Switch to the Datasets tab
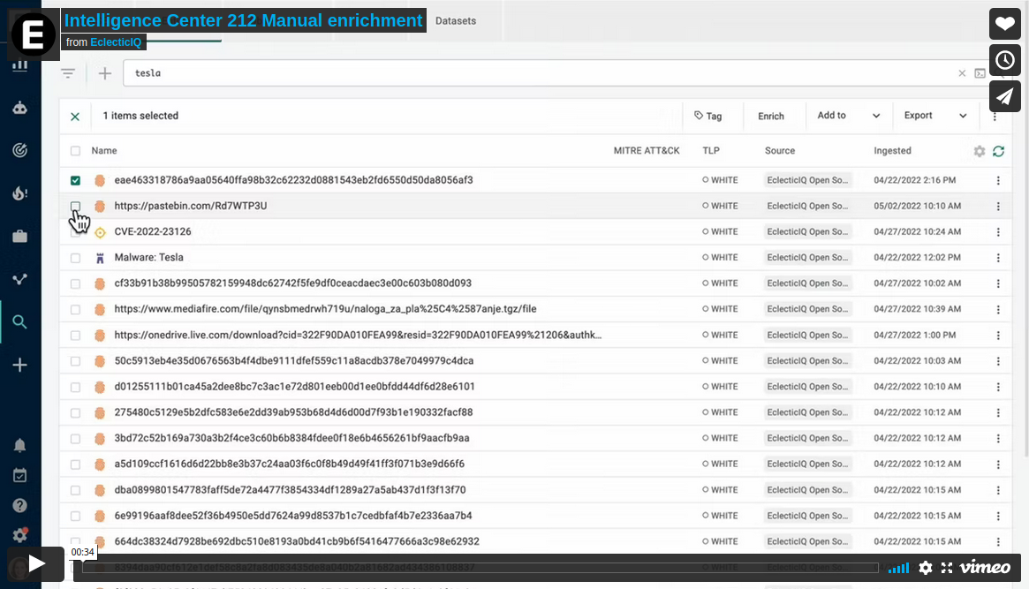This screenshot has height=589, width=1029. [456, 20]
